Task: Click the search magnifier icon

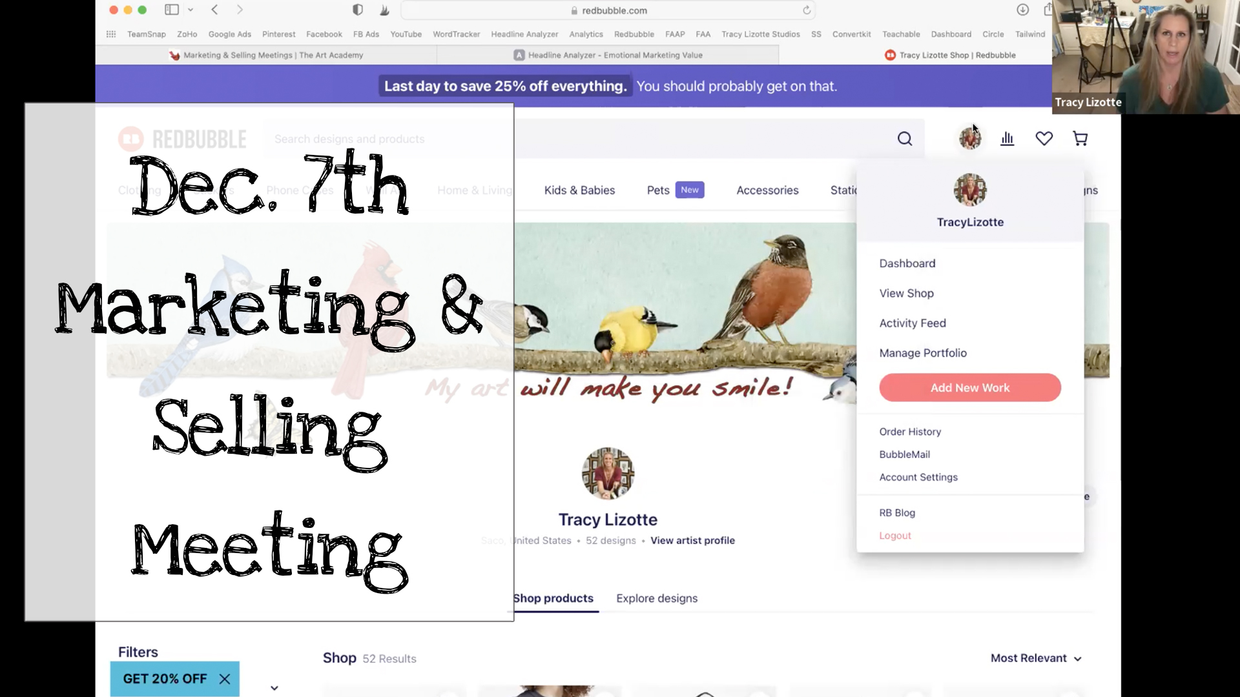Action: coord(905,139)
